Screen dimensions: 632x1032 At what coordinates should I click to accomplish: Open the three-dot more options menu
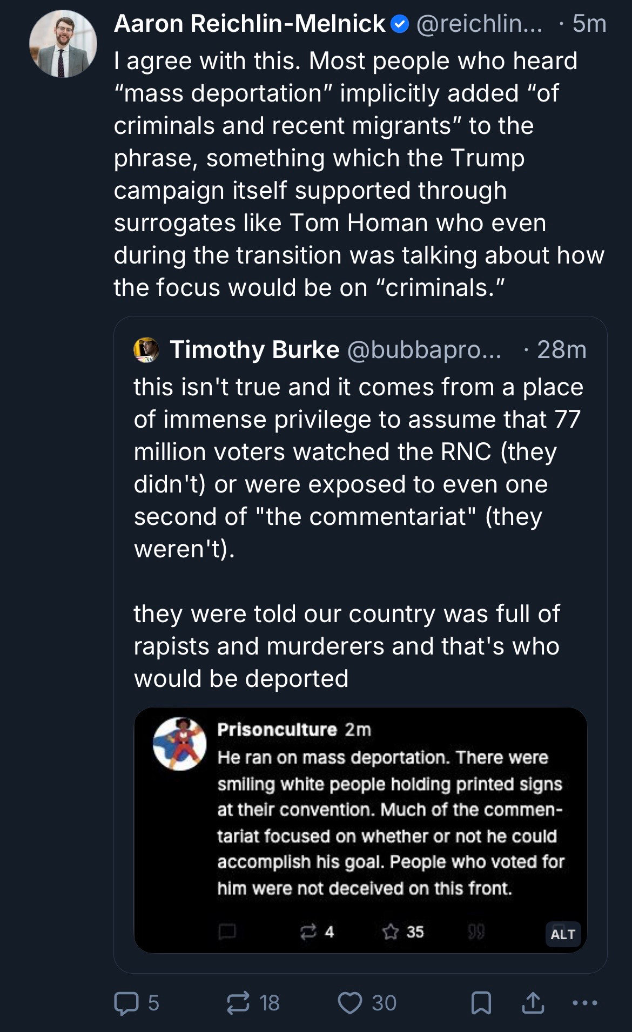click(584, 1003)
